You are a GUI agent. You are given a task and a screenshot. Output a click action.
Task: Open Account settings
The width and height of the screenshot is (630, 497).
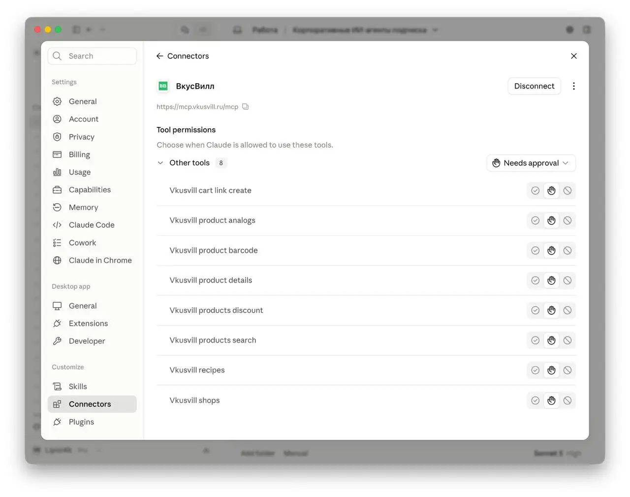click(x=92, y=119)
